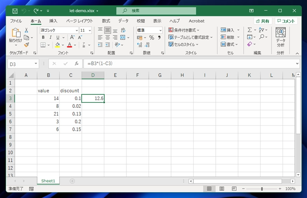Click the zoom slider handle
The image size is (307, 198).
click(262, 189)
